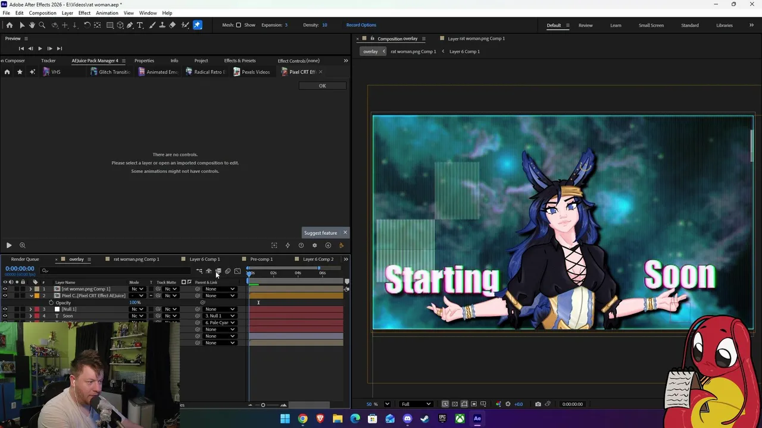Toggle Mesh Show checkbox
This screenshot has width=762, height=428.
tap(238, 25)
